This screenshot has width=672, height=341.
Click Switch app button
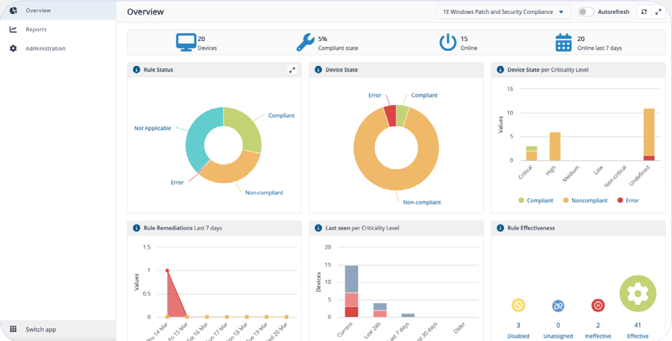point(41,330)
